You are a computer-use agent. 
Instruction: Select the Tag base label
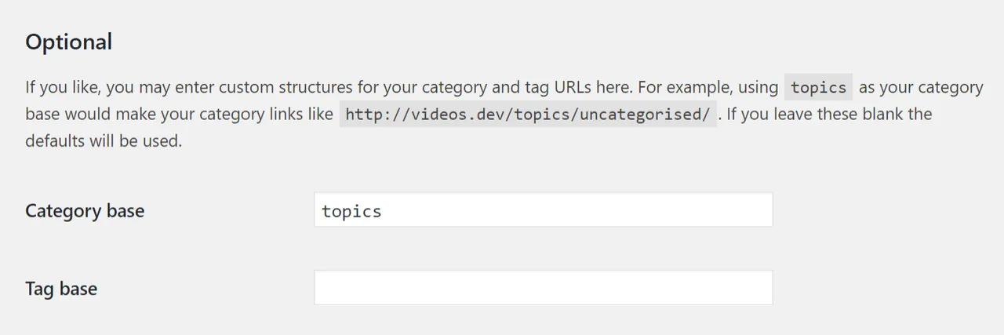[61, 288]
